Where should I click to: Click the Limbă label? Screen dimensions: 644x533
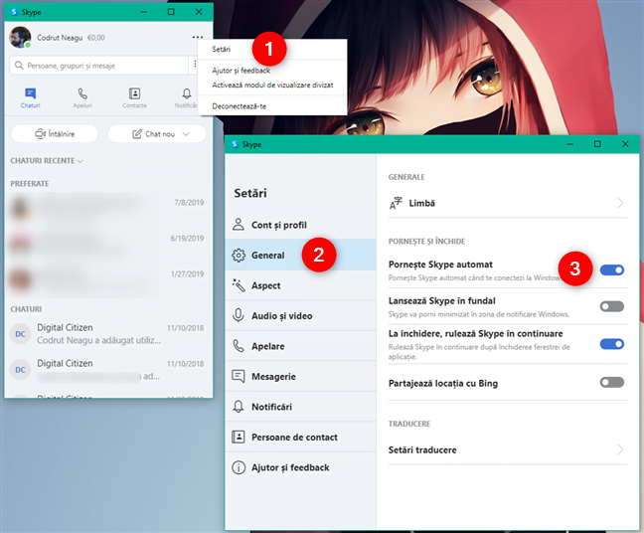click(x=421, y=203)
